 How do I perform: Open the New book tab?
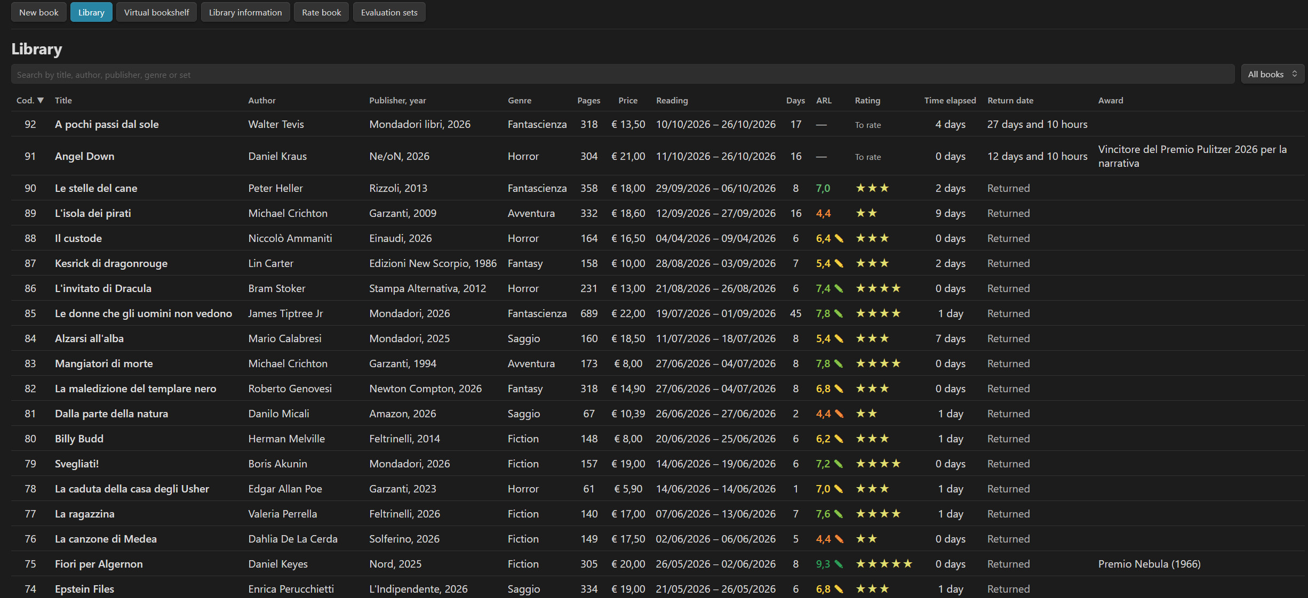click(39, 12)
